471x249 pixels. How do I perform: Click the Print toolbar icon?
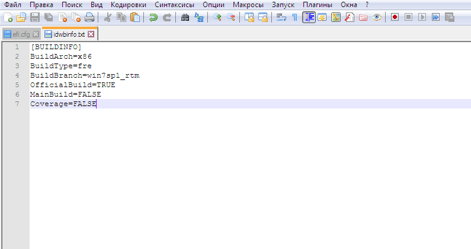[89, 17]
